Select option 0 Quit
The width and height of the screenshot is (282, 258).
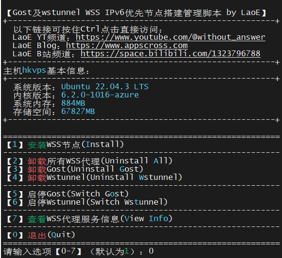[41, 235]
